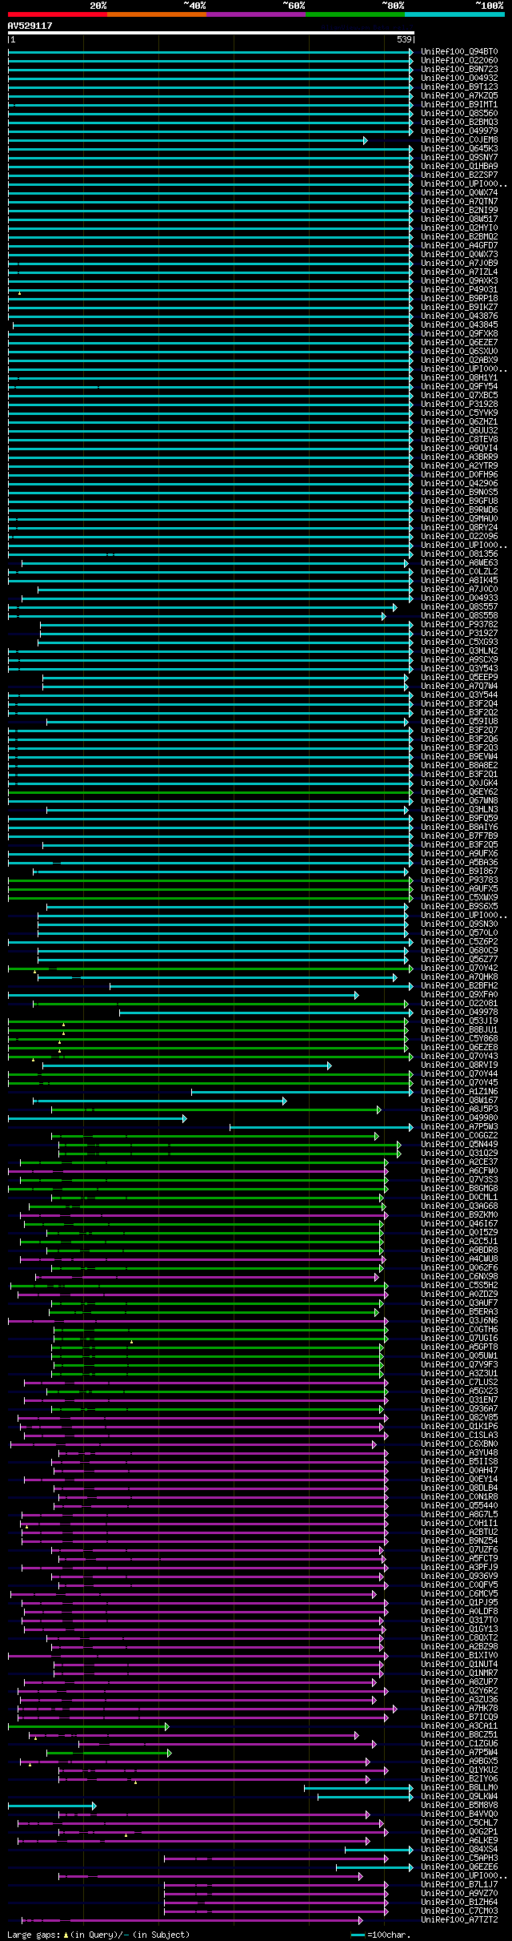512x1941 pixels.
Task: Click the UniRef100_B8CZ51 label
Action: [459, 1734]
